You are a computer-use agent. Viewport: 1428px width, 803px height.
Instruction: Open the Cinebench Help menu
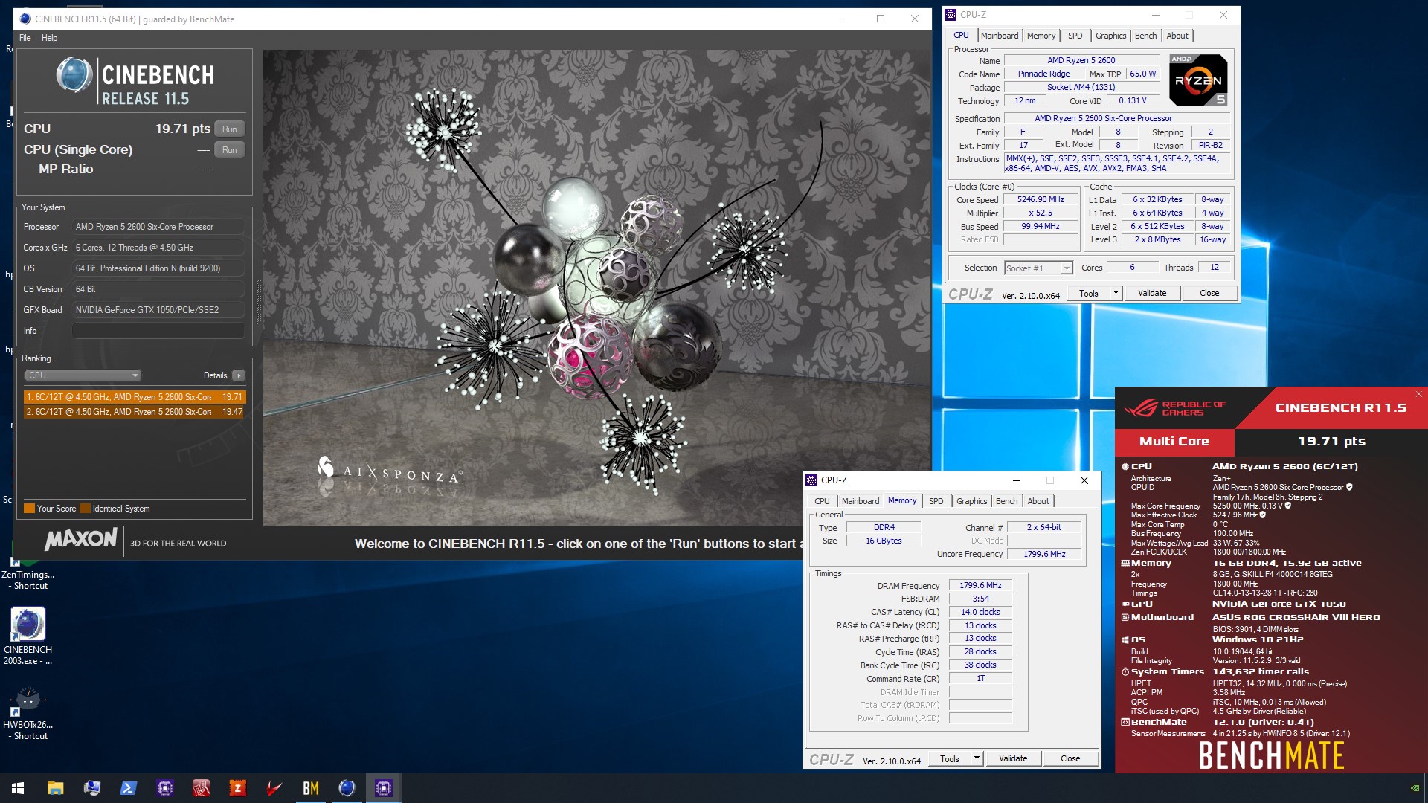tap(49, 38)
